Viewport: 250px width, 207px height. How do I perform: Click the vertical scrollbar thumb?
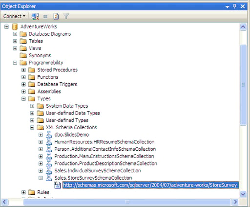point(243,85)
